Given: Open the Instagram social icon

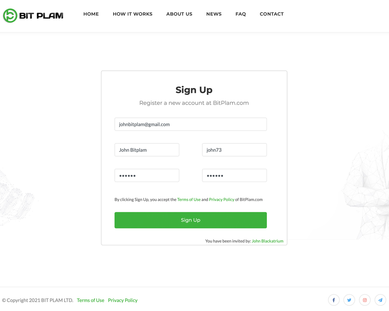Looking at the screenshot, I should point(365,300).
